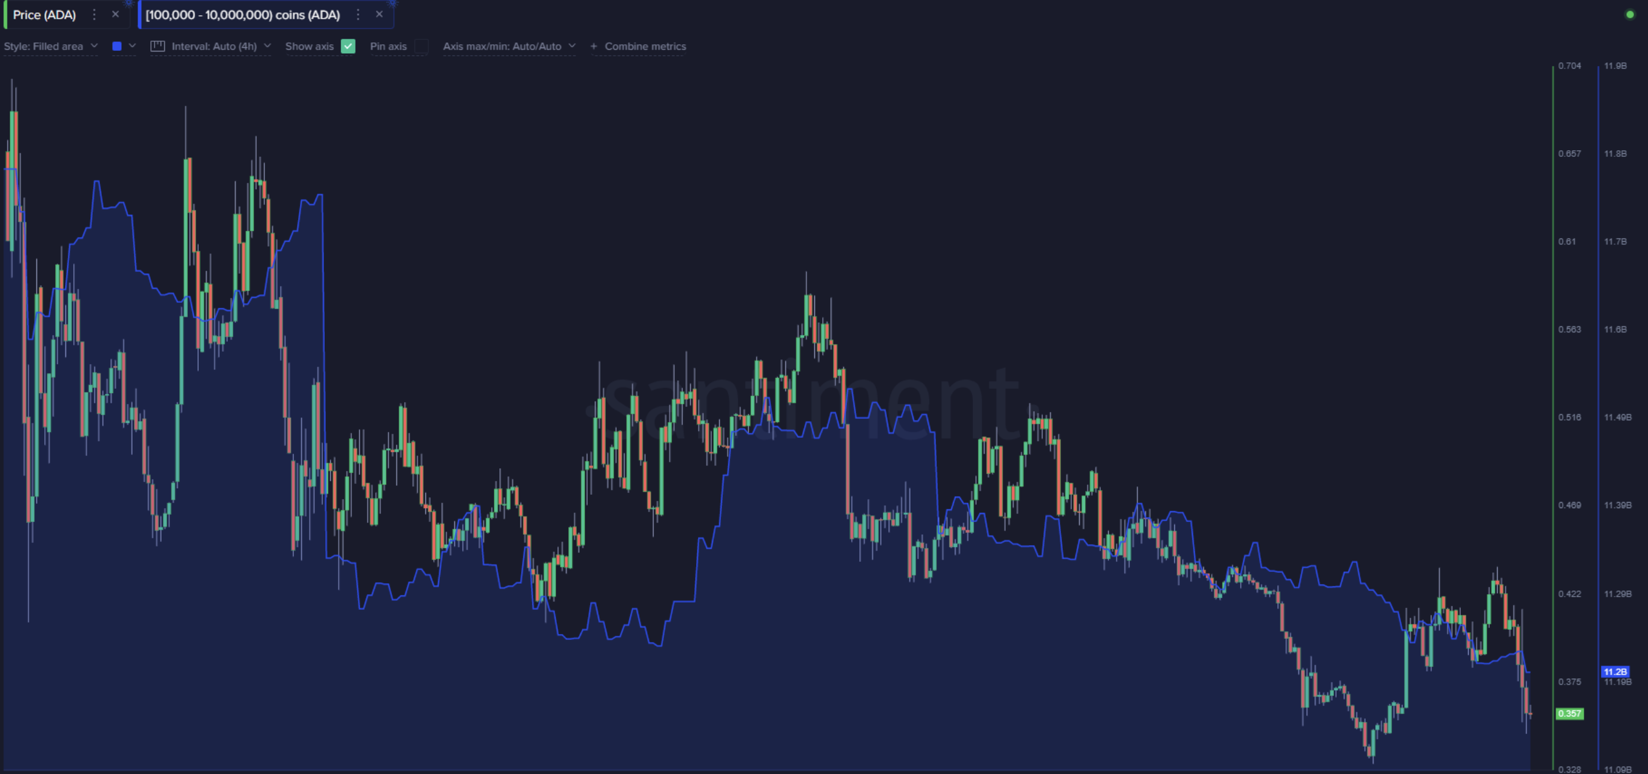Remove the Price (ADA) metric
The image size is (1648, 774).
[x=115, y=14]
